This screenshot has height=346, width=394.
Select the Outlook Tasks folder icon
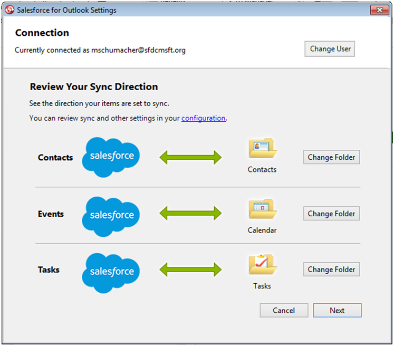pyautogui.click(x=262, y=265)
